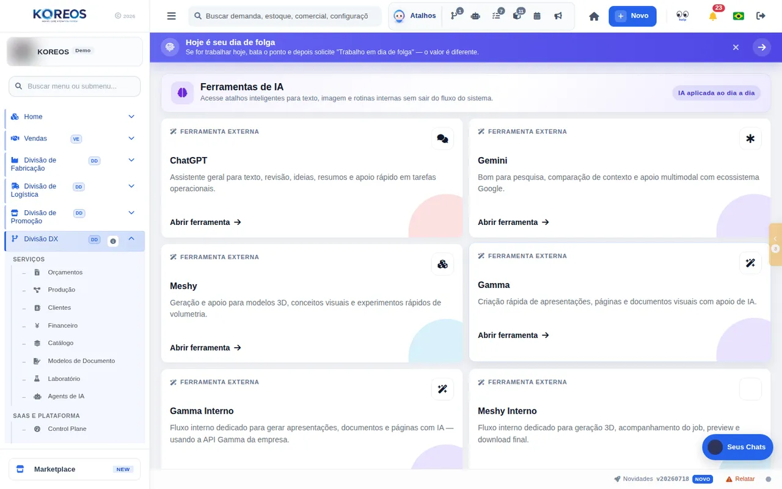This screenshot has height=489, width=782.
Task: Open Control Plane in the sidebar
Action: pyautogui.click(x=67, y=429)
